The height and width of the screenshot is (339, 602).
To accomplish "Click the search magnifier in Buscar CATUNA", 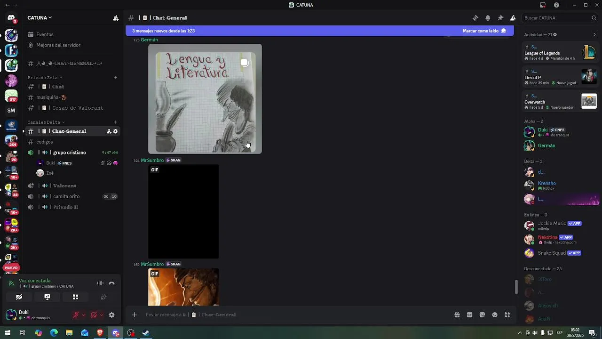I will tap(594, 18).
